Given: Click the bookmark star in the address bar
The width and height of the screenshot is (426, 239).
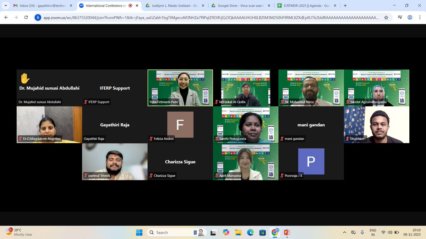Looking at the screenshot, I should 386,17.
